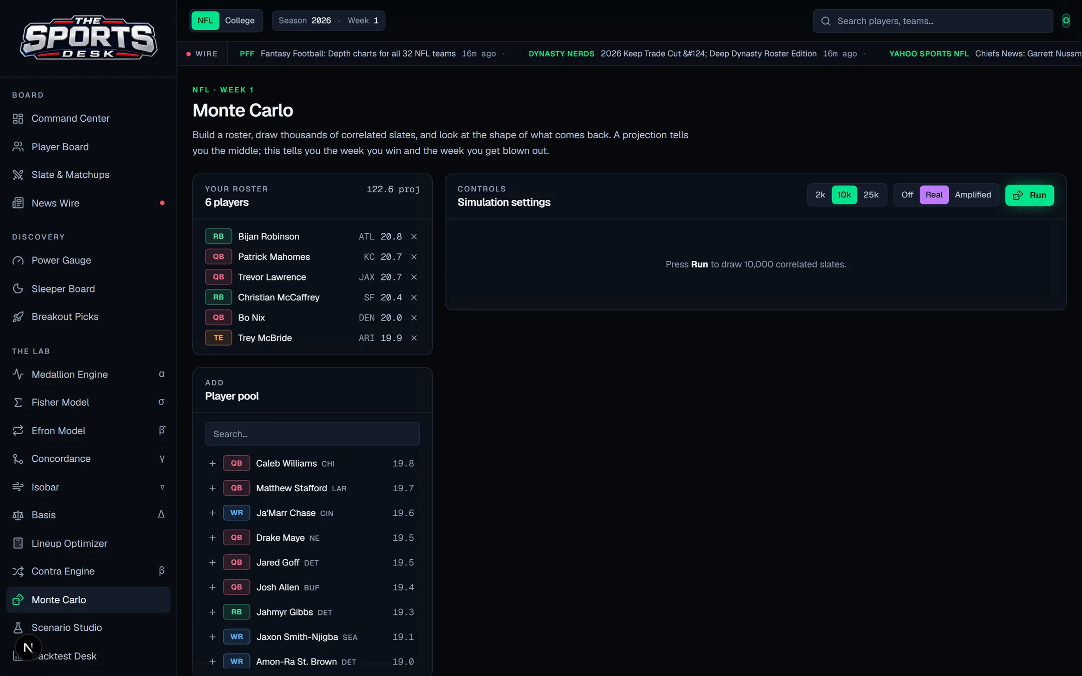
Task: Open the Player Board page
Action: pyautogui.click(x=88, y=147)
